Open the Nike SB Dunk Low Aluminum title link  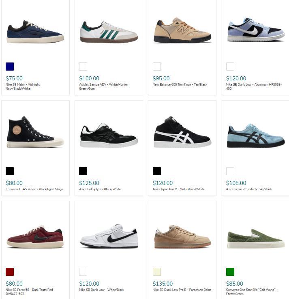pyautogui.click(x=254, y=86)
